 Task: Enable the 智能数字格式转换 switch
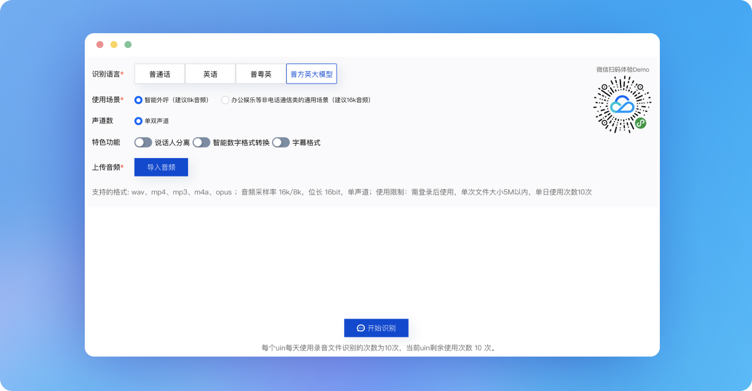pos(202,142)
